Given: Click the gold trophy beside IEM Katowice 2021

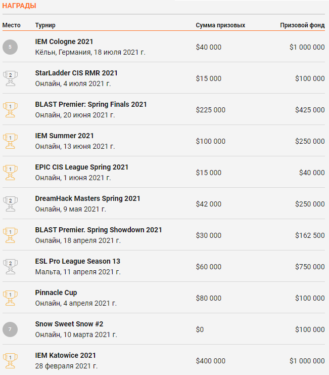Looking at the screenshot, I should (10, 360).
